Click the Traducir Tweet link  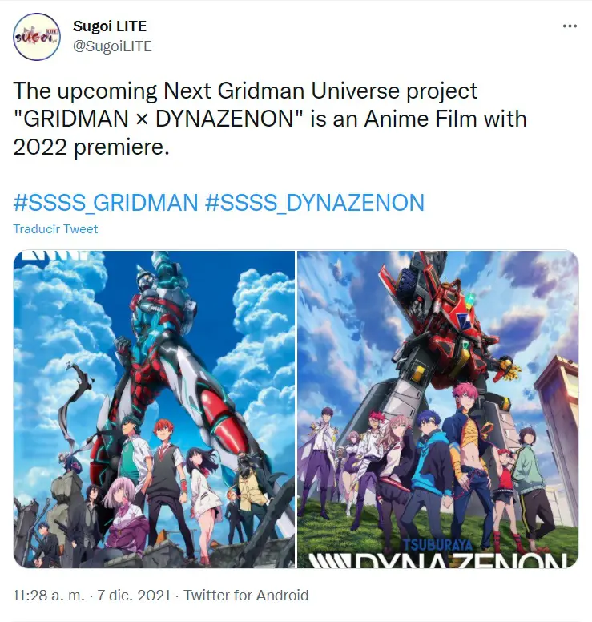click(55, 229)
